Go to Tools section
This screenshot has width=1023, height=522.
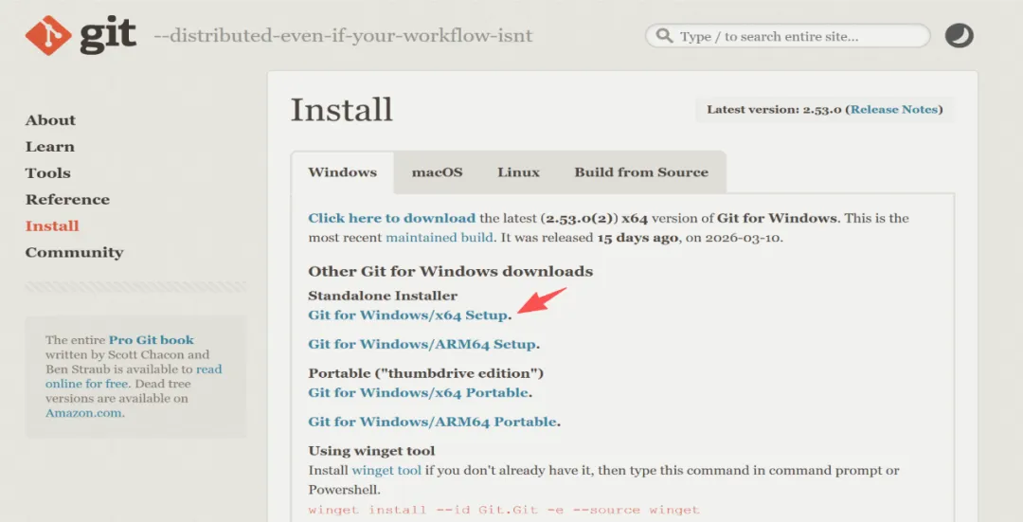point(47,173)
